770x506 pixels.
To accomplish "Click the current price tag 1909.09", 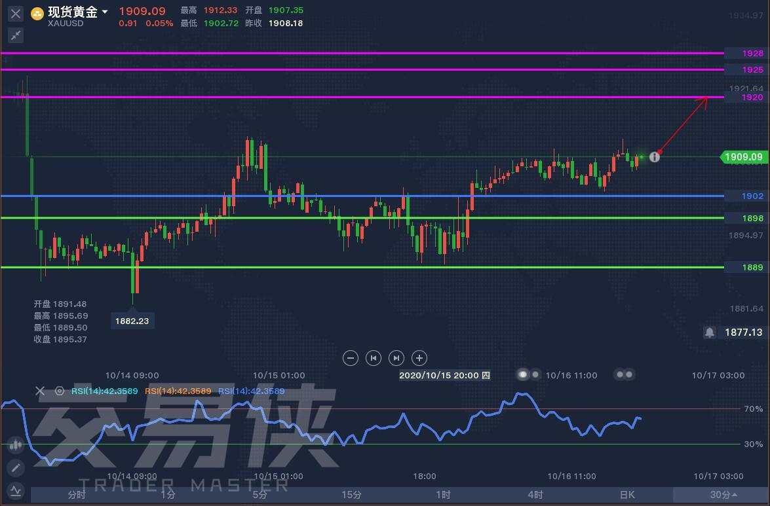I will point(743,157).
